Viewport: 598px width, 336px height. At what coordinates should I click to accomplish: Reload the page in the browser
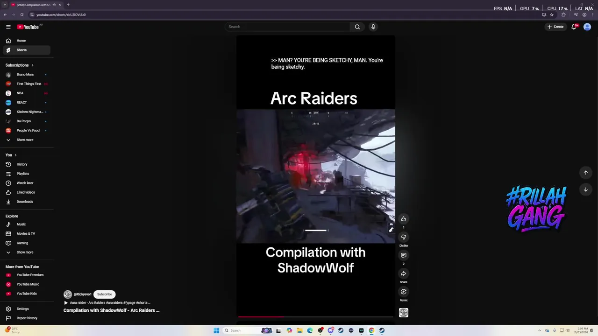pos(21,14)
